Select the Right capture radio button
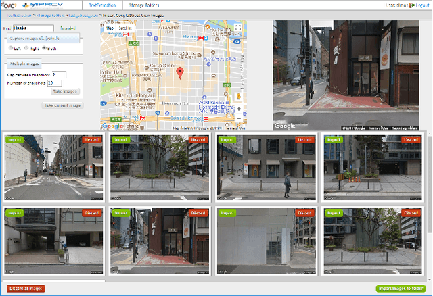Image resolution: width=433 pixels, height=296 pixels. tap(26, 49)
